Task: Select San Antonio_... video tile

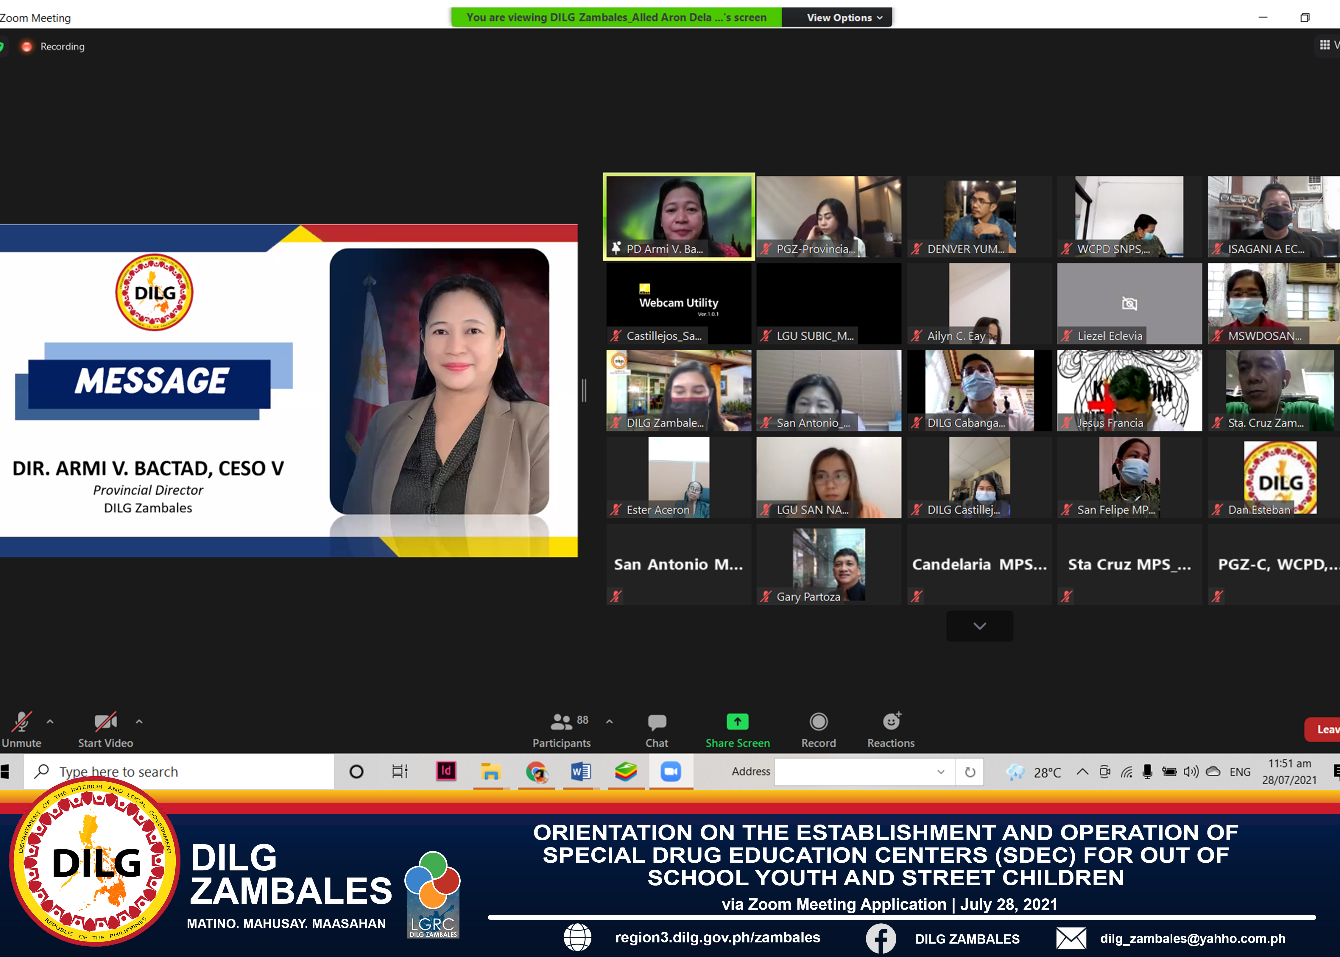Action: pos(829,391)
